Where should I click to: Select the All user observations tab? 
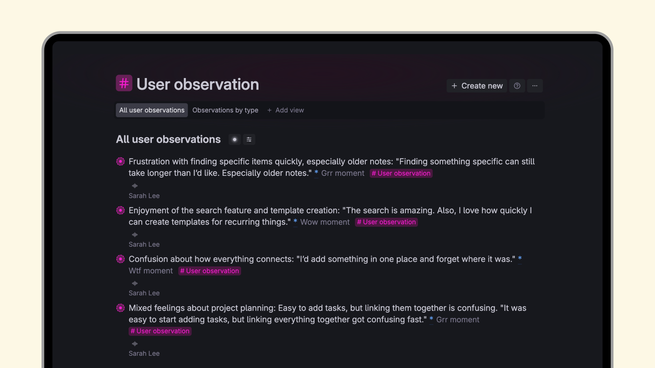point(151,110)
